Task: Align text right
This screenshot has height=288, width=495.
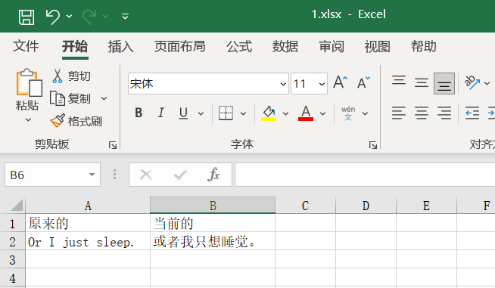Action: (444, 113)
